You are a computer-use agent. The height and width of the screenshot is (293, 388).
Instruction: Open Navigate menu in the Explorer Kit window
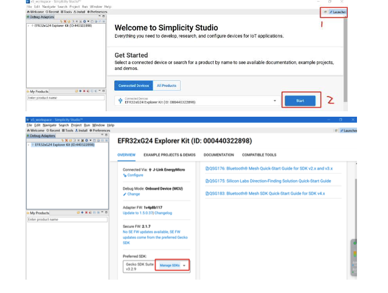point(49,125)
